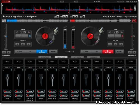The image size is (140, 105).
Task: Click the red play/stutter button on deck 2
Action: pyautogui.click(x=108, y=51)
